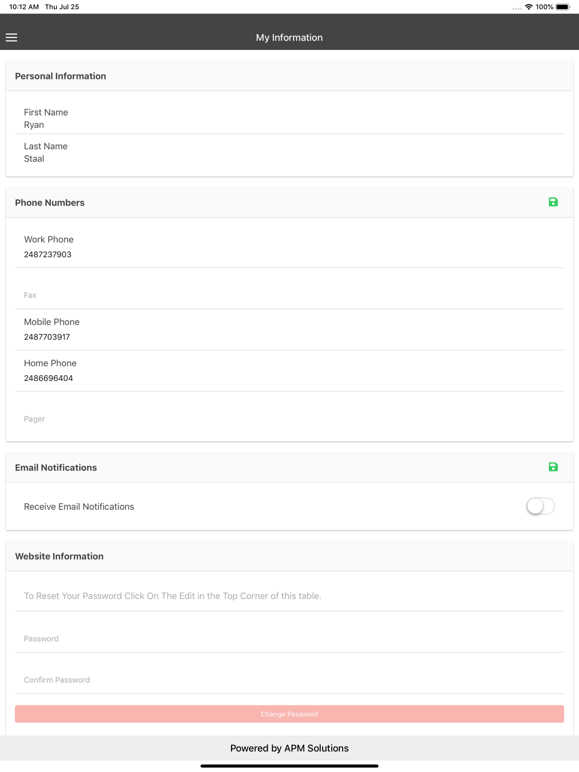Open the hamburger navigation menu

[x=12, y=38]
